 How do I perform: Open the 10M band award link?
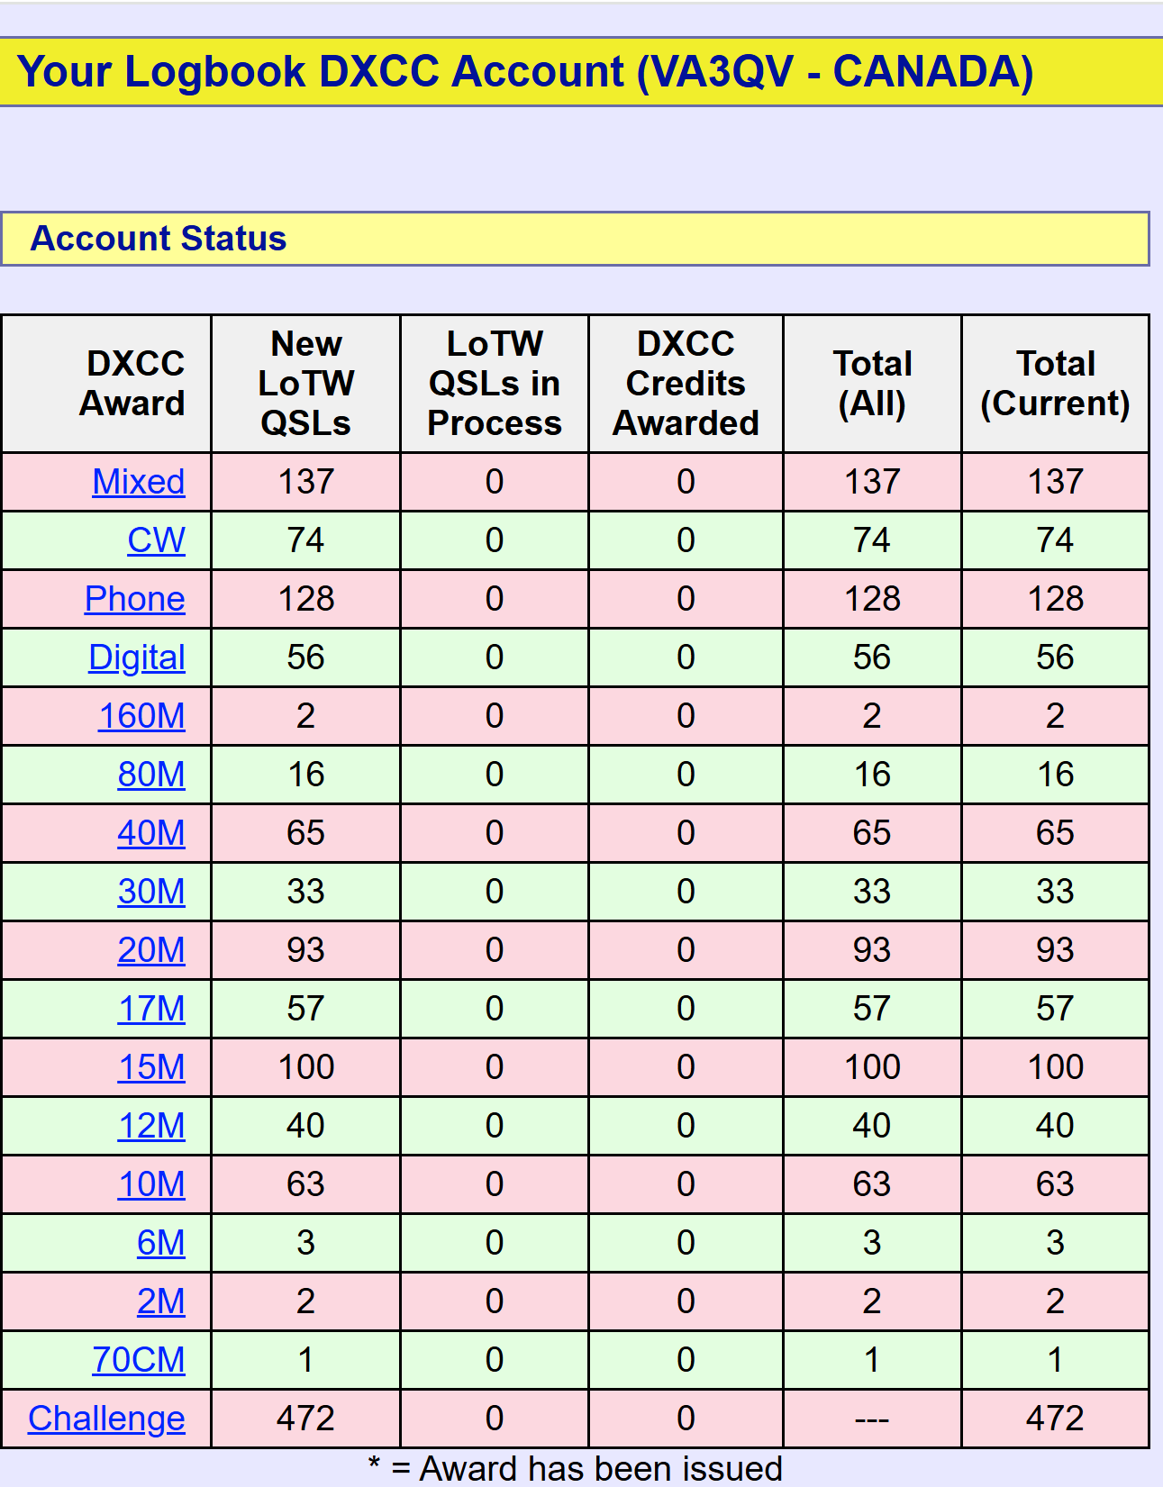coord(151,1184)
